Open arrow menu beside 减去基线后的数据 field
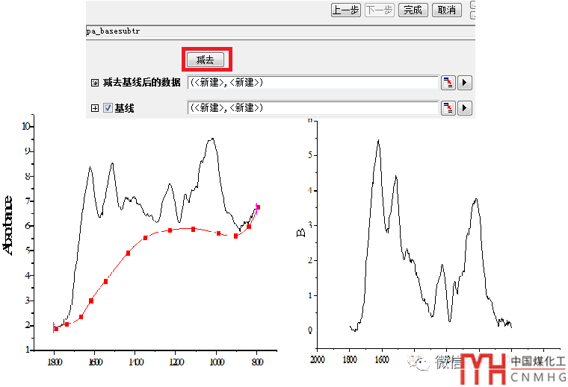 (x=464, y=83)
